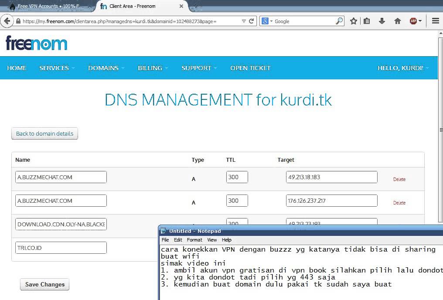Click Back to domain details button

tap(44, 133)
